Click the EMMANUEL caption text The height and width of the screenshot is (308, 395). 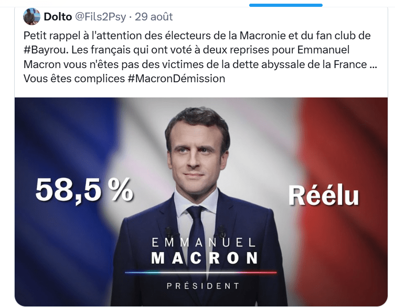(x=204, y=243)
